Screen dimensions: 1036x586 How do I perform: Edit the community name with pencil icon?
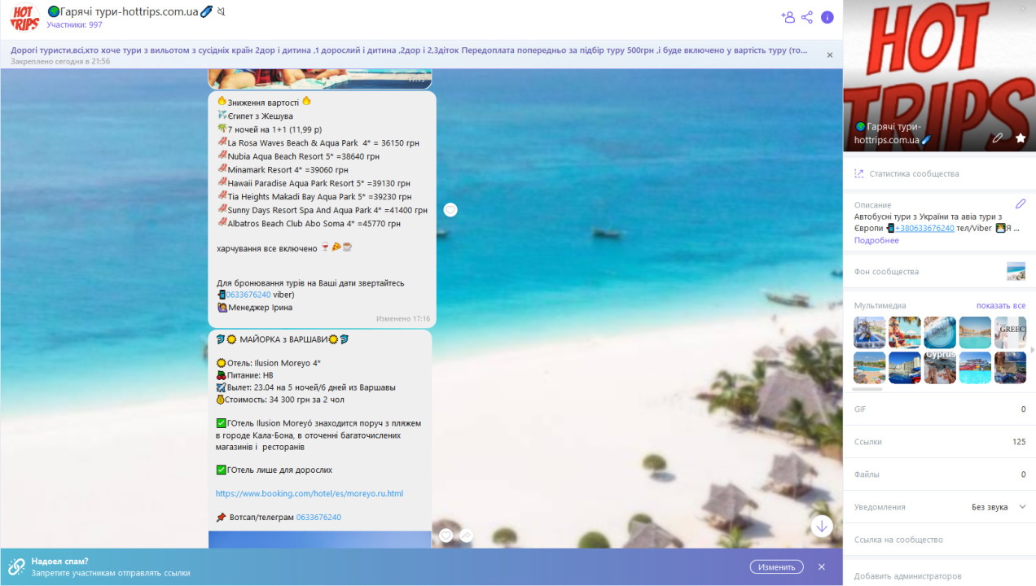998,138
